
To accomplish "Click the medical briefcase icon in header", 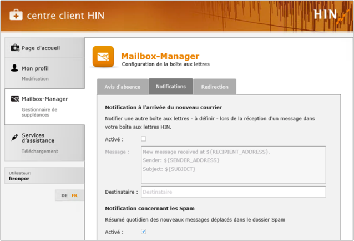I will [x=16, y=15].
